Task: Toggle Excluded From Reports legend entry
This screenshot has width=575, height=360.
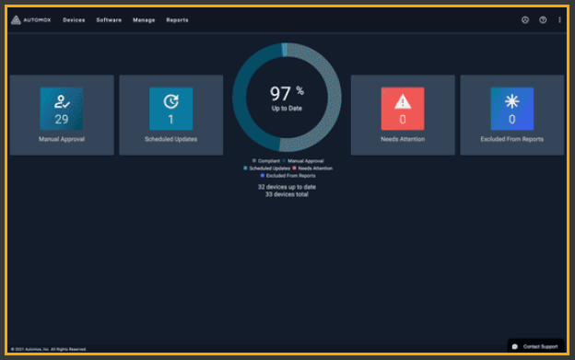Action: click(x=287, y=176)
